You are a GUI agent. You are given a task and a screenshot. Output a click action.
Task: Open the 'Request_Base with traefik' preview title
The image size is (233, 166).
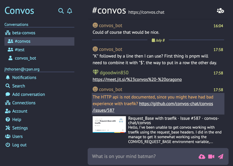(x=173, y=121)
